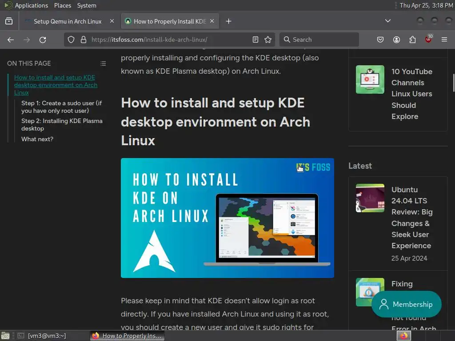
Task: Open the Places menu
Action: 63,5
